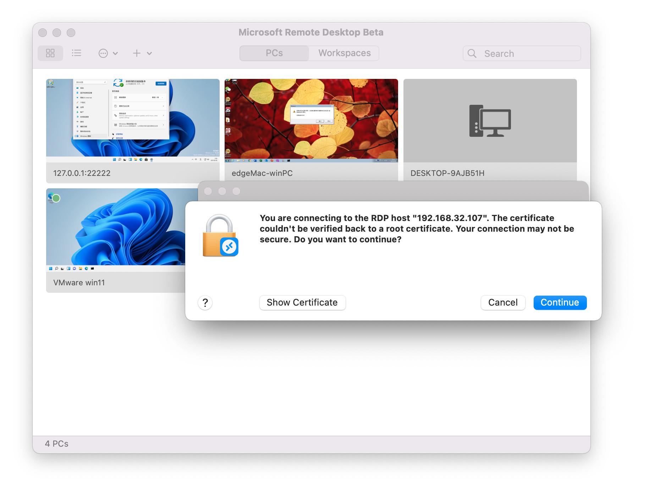The image size is (655, 501).
Task: Open the 127.0.0.1:22222 PC thumbnail
Action: [x=133, y=120]
